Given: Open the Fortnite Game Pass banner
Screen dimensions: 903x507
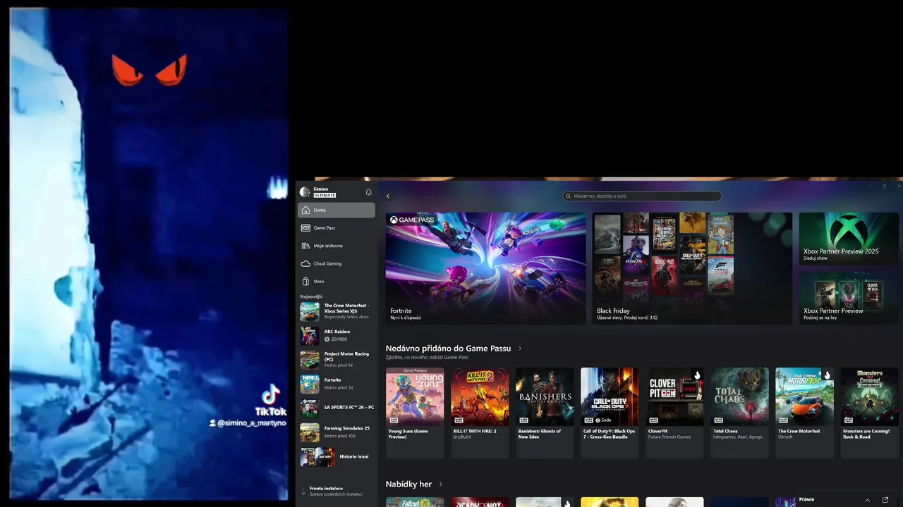Looking at the screenshot, I should pyautogui.click(x=485, y=268).
